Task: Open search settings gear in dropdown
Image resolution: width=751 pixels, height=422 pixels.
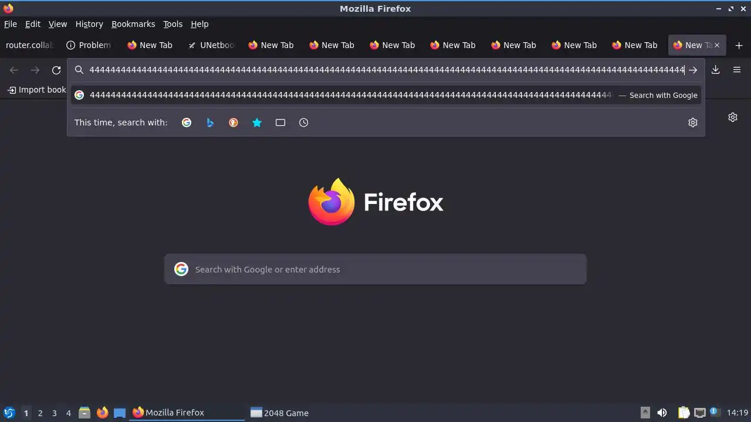Action: tap(693, 122)
